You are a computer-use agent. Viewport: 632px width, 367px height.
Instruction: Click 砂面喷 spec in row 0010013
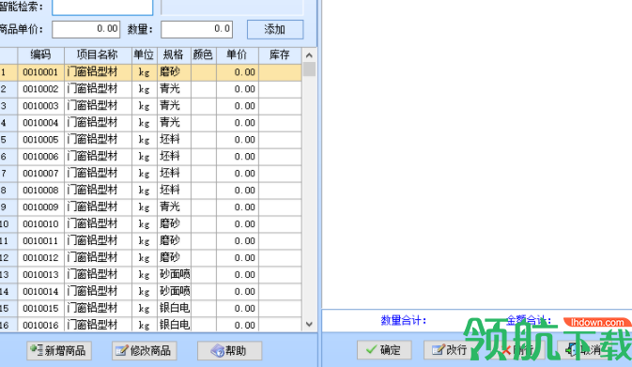pyautogui.click(x=175, y=275)
